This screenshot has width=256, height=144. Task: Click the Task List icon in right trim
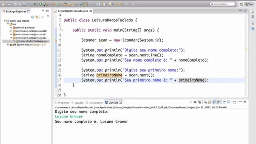253,17
